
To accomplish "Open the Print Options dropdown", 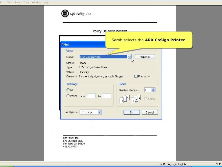I will click(91, 112).
